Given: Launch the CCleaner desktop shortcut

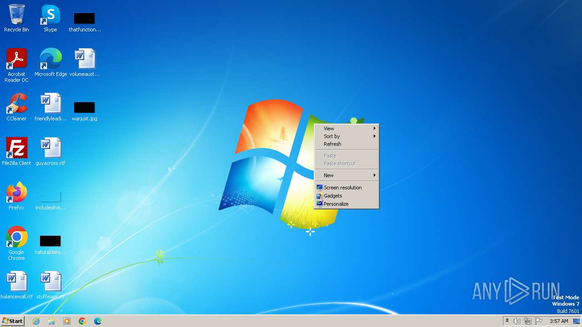Looking at the screenshot, I should click(16, 107).
